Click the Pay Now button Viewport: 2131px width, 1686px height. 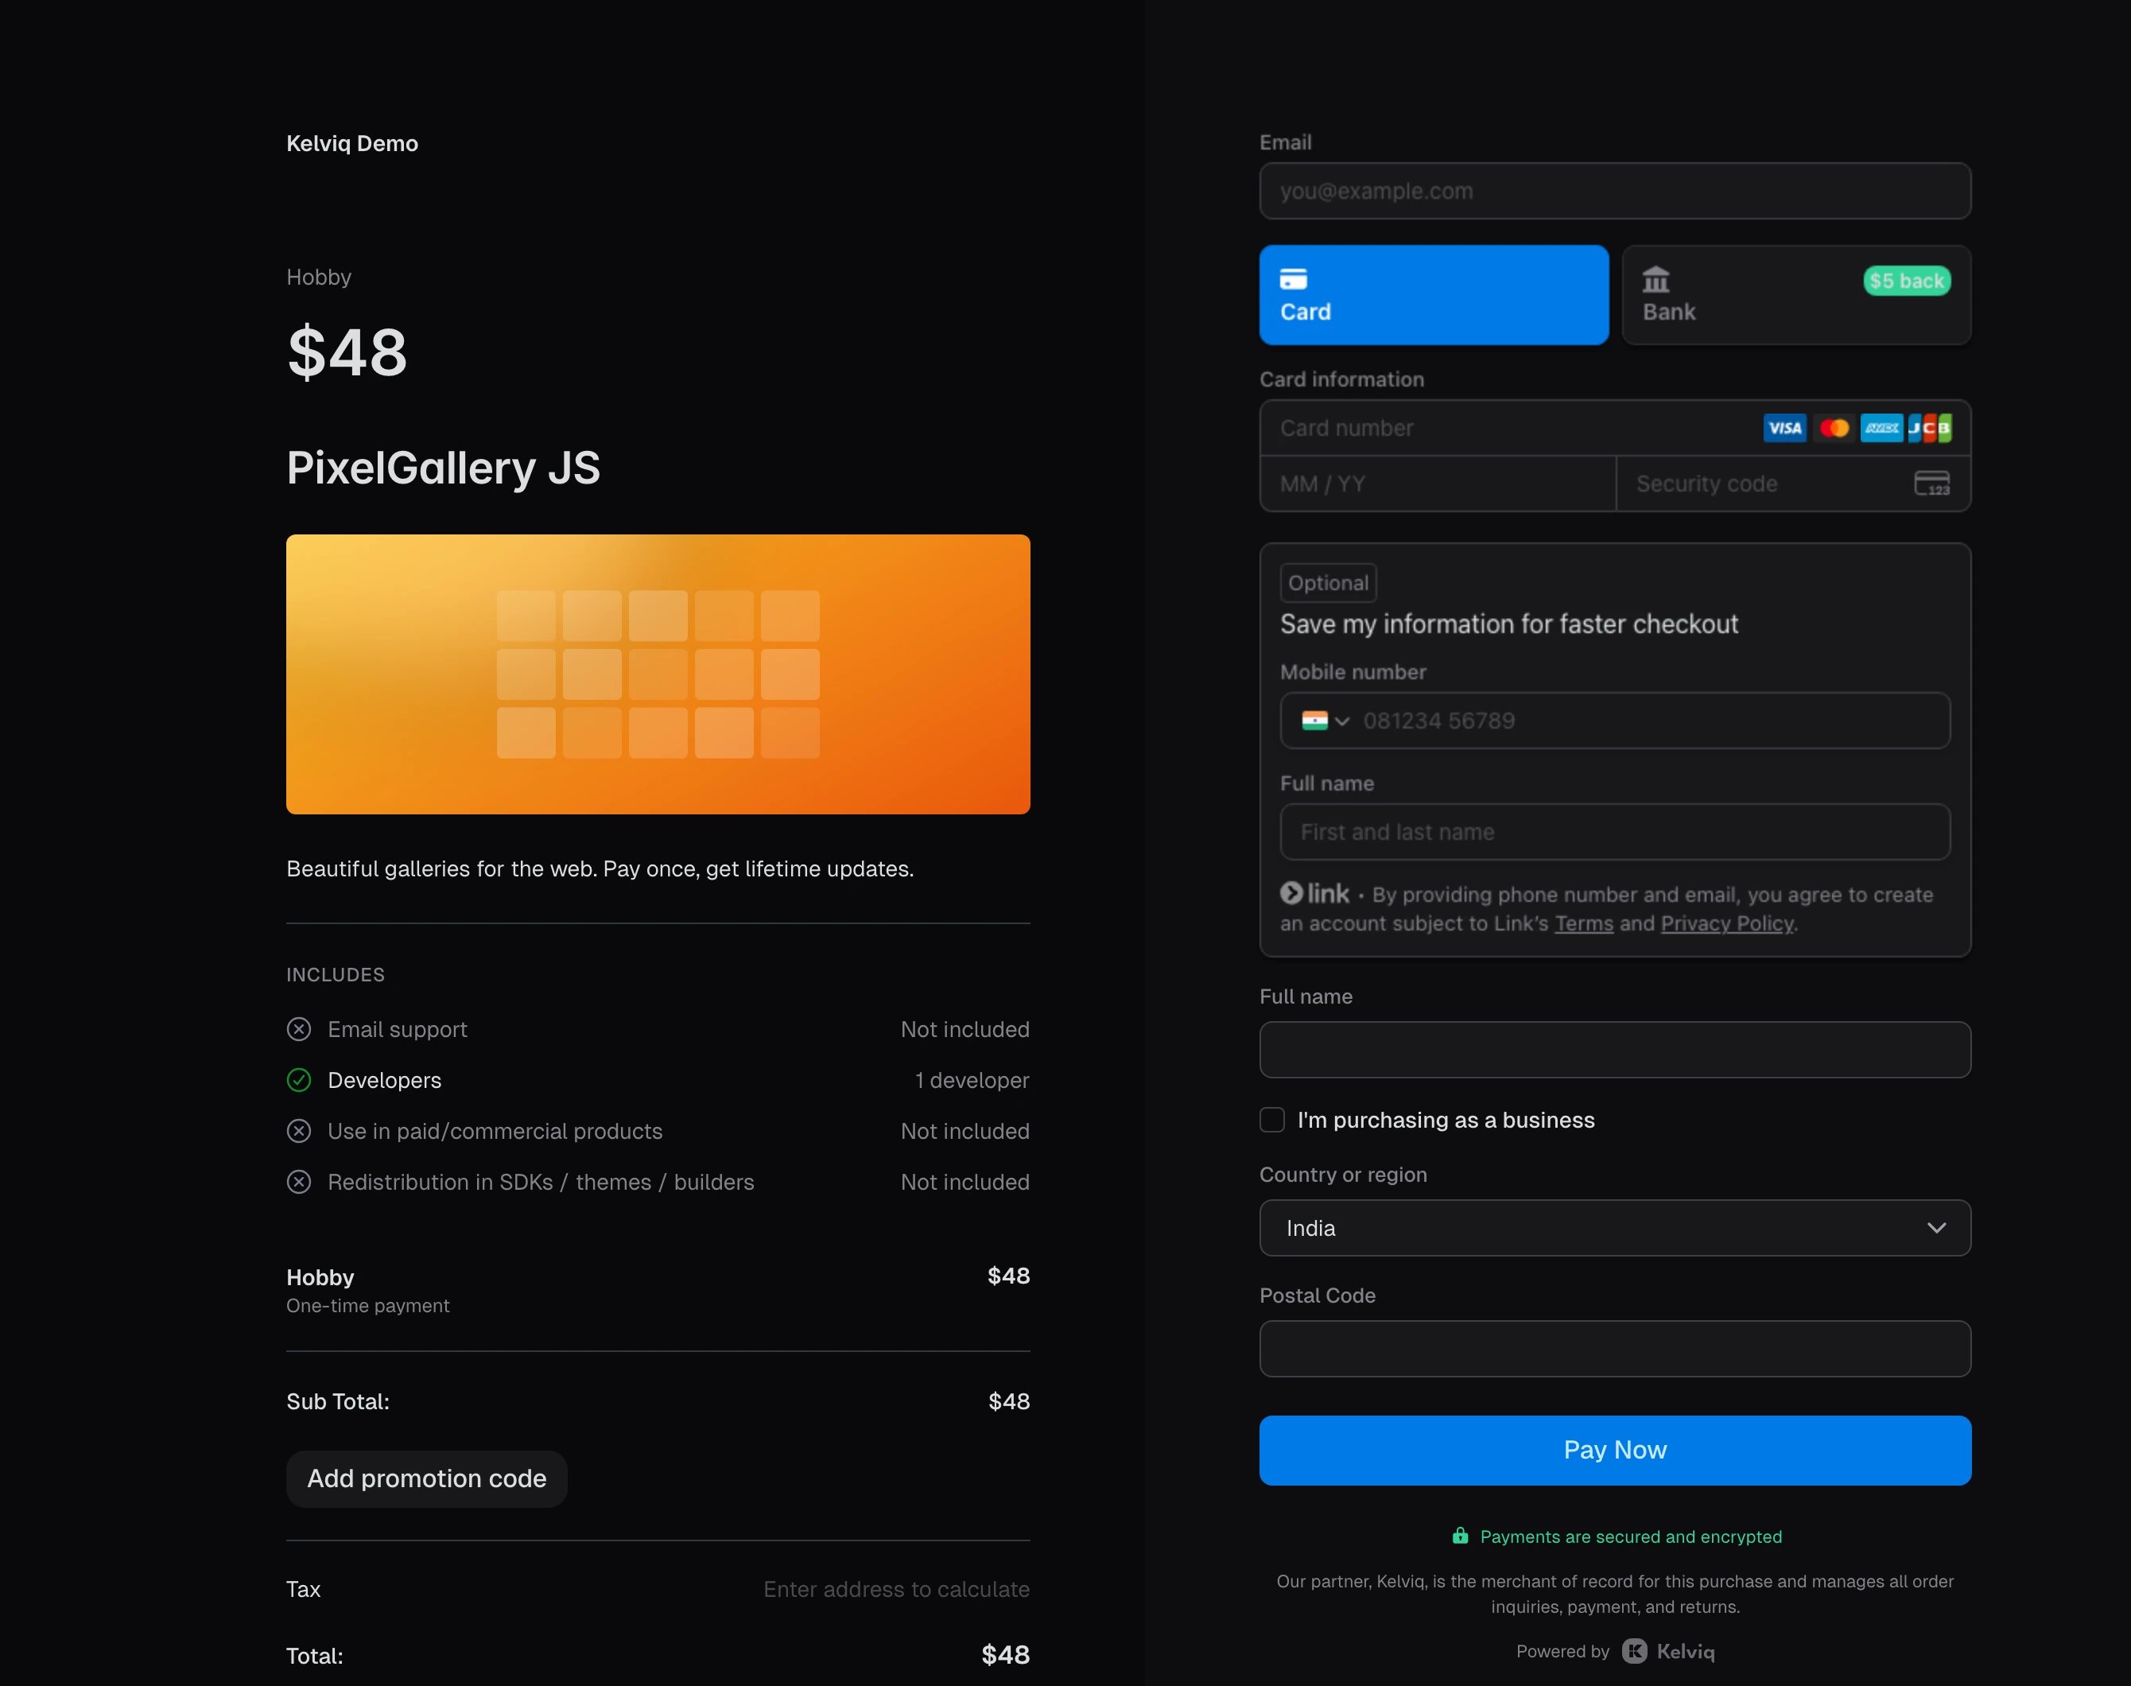tap(1615, 1450)
